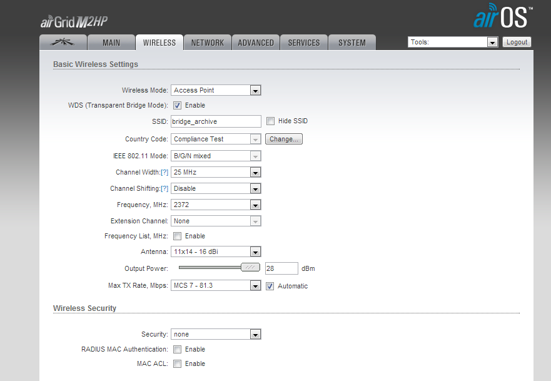This screenshot has width=551, height=381.
Task: Go to the SERVICES tab
Action: coord(304,43)
